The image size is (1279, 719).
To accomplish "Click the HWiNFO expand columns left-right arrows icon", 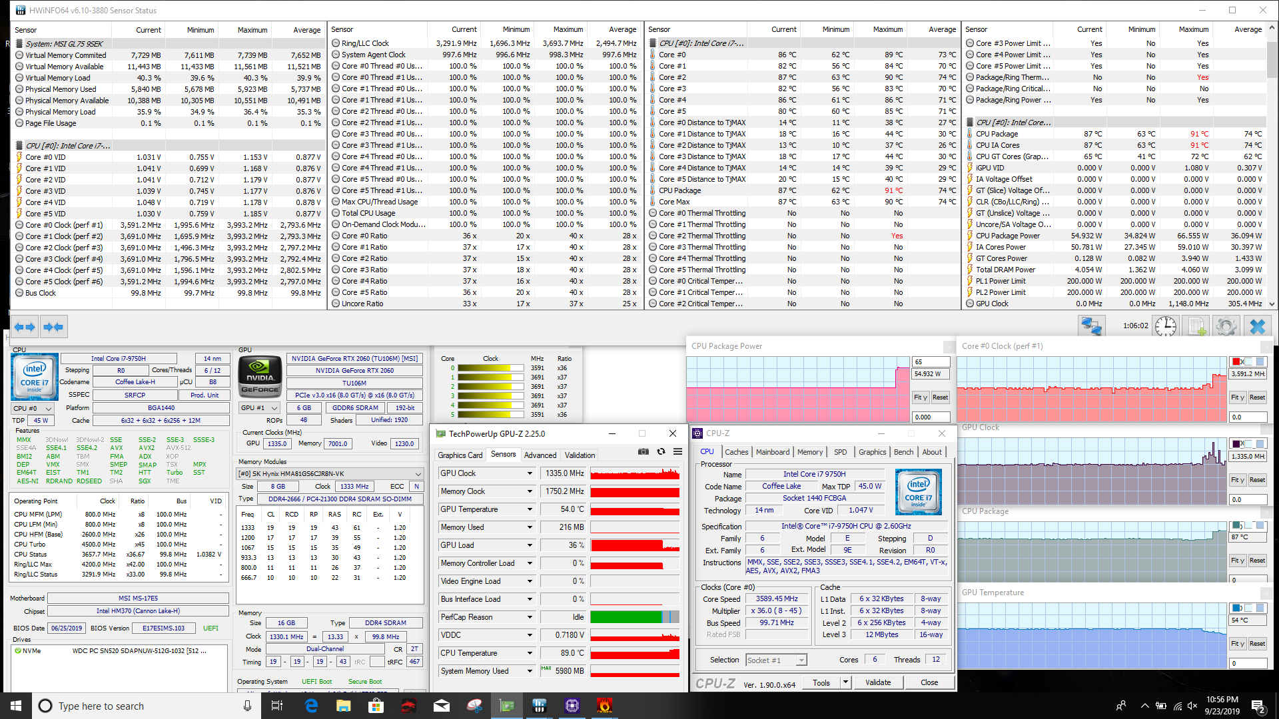I will [25, 327].
